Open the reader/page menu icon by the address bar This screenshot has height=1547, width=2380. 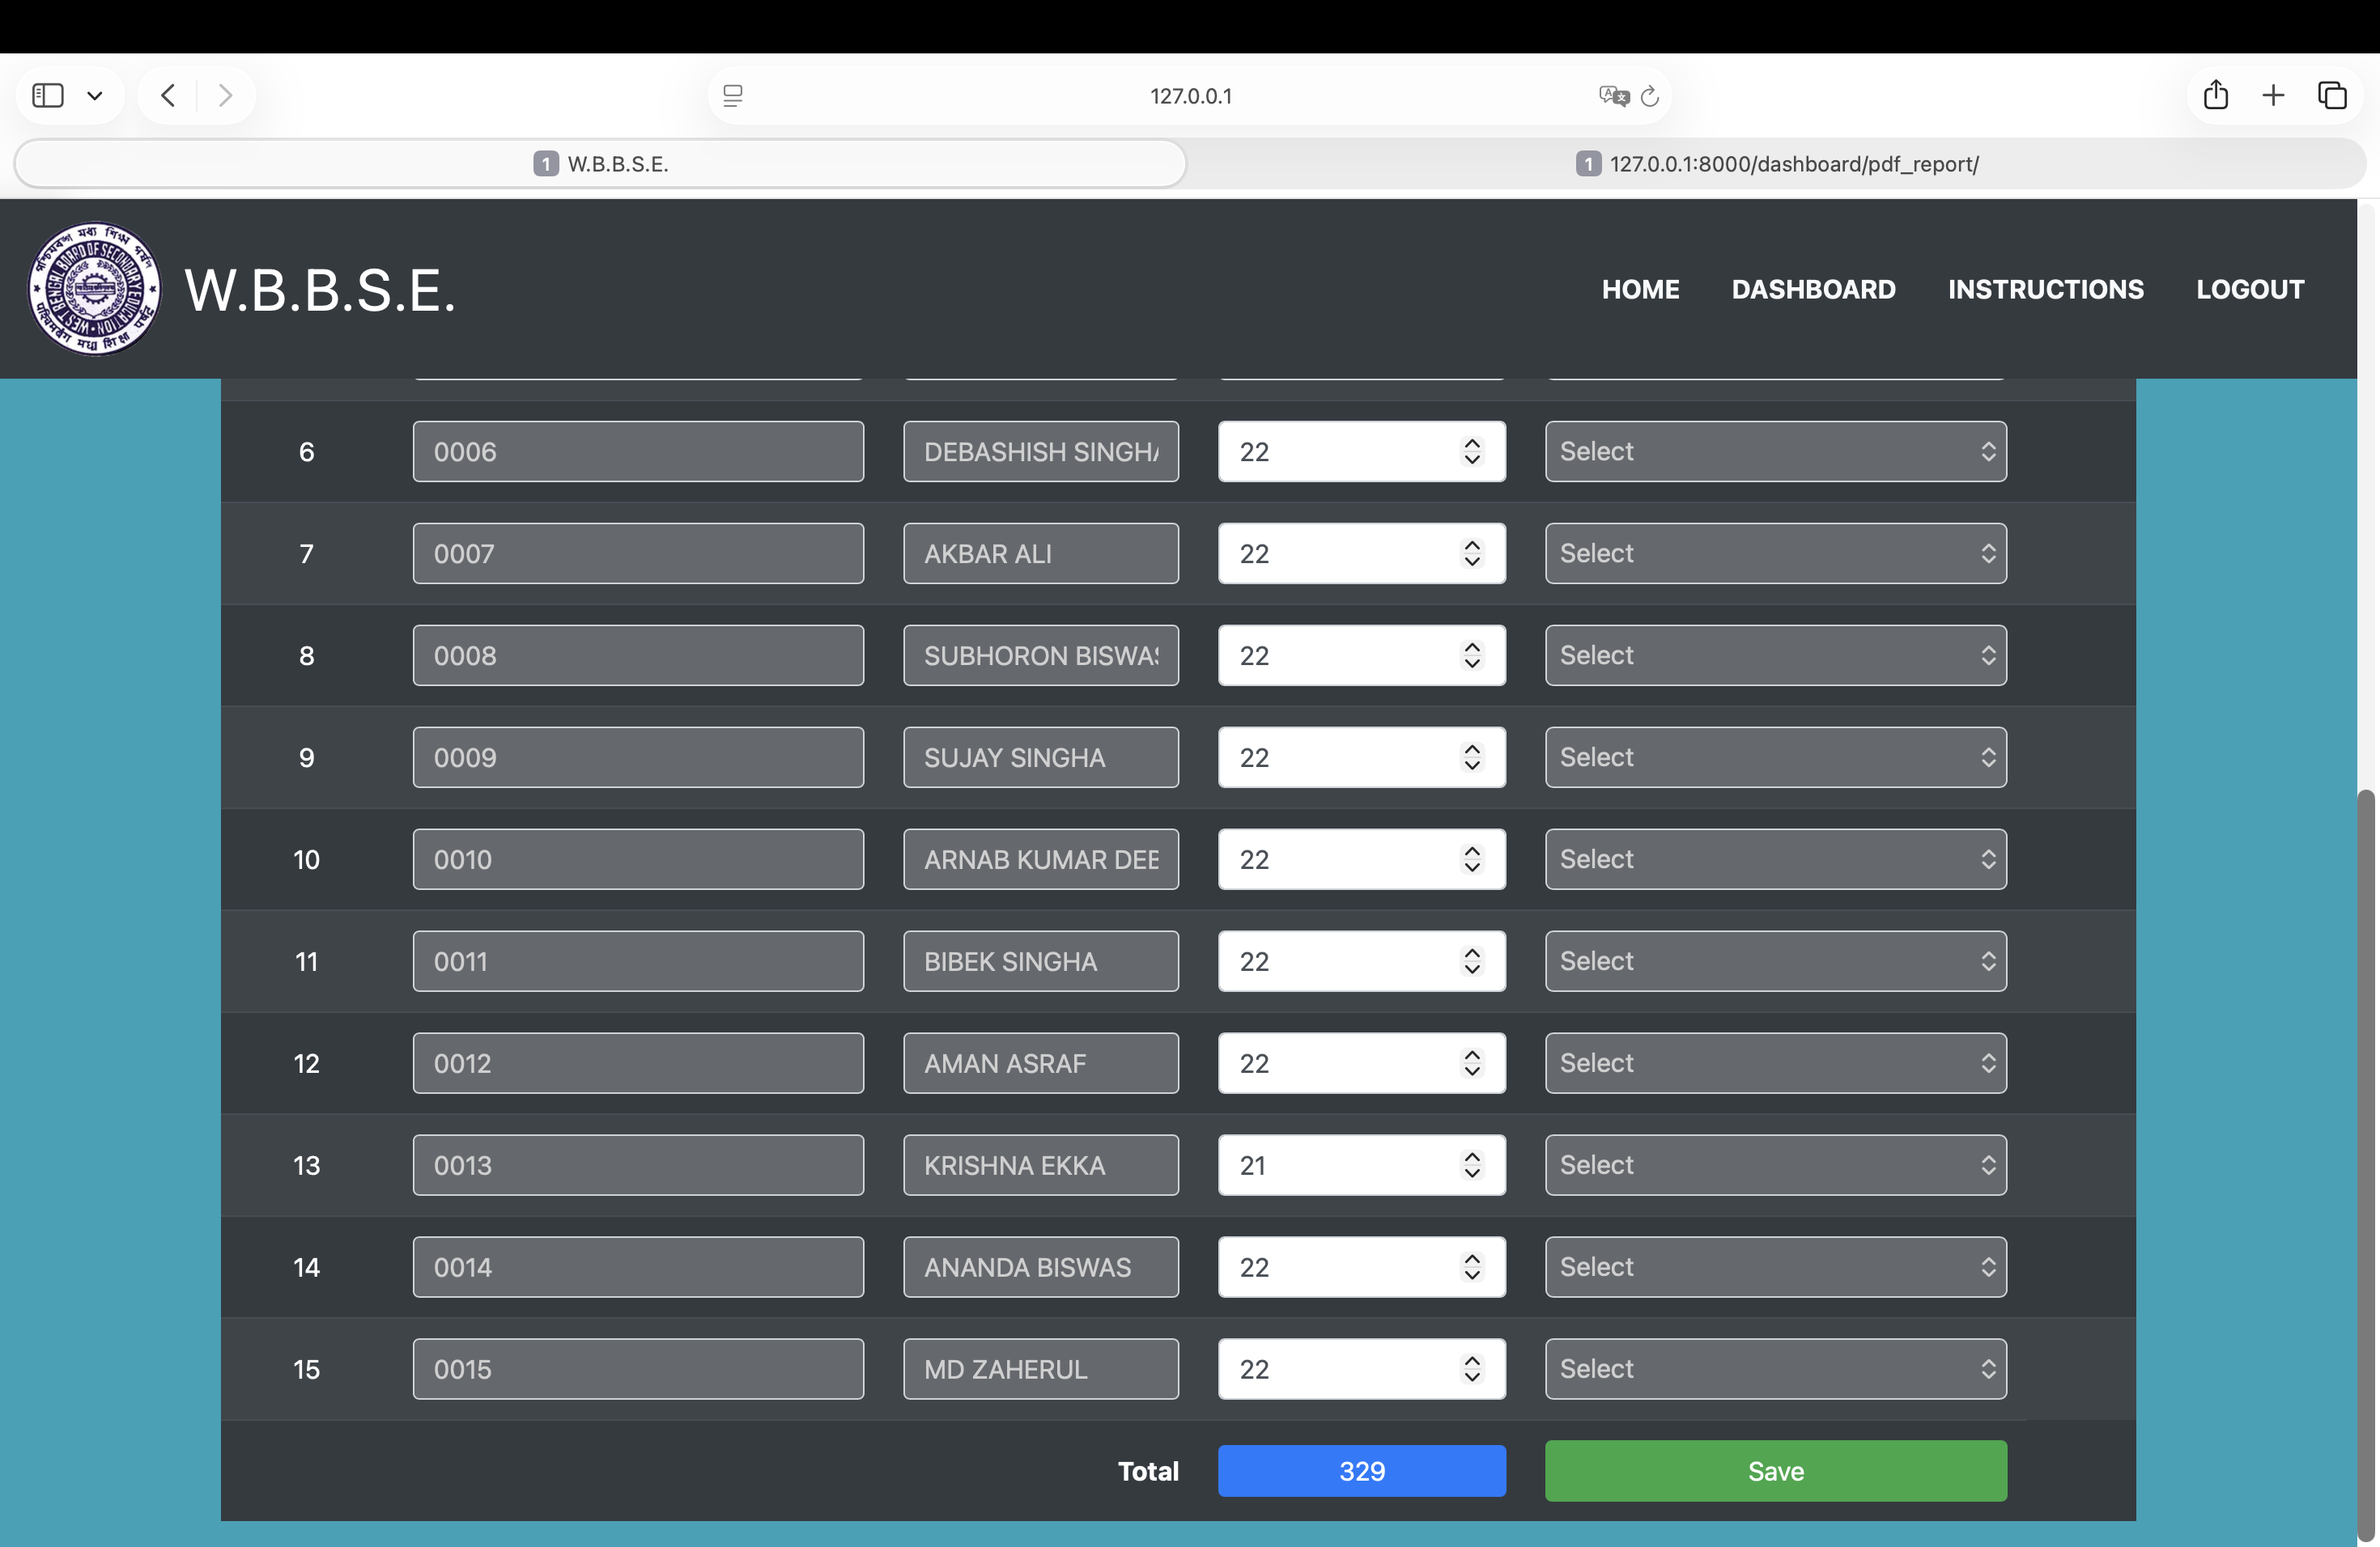point(733,96)
